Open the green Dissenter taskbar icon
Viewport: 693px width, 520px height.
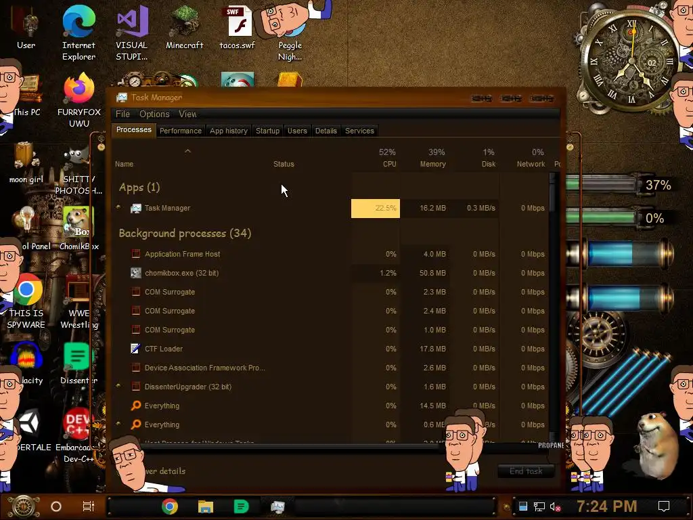pos(242,506)
